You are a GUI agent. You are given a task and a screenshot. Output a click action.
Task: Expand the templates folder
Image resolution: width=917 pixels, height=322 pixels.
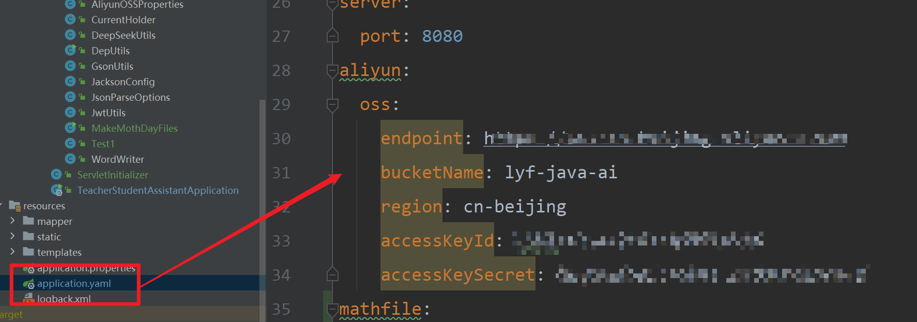[x=12, y=252]
